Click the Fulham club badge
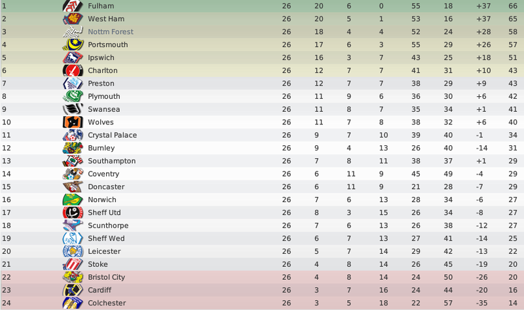The height and width of the screenshot is (310, 524). pyautogui.click(x=73, y=6)
